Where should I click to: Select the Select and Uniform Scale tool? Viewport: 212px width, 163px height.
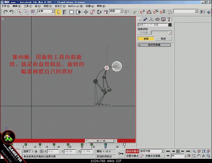pos(106,12)
